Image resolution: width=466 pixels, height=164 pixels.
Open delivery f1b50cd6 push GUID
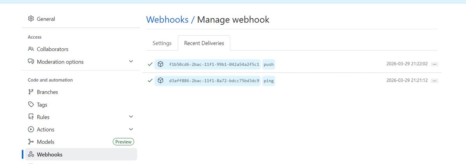click(x=214, y=64)
